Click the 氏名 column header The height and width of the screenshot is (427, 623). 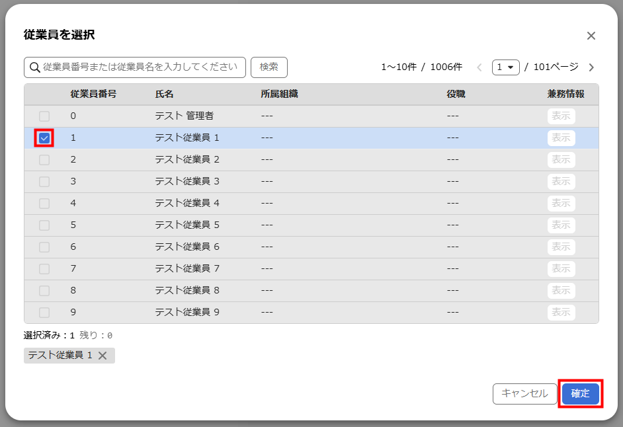(x=164, y=95)
